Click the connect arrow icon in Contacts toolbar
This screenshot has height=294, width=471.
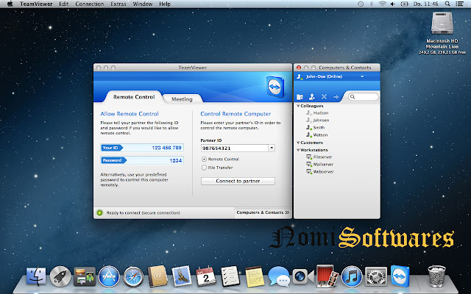[336, 97]
